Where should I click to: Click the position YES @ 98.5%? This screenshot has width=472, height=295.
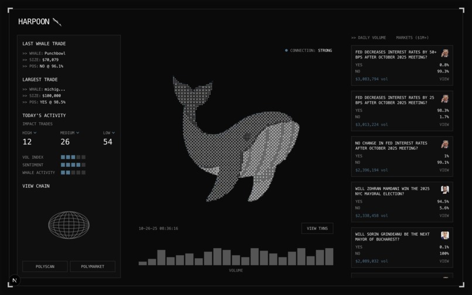tap(53, 102)
